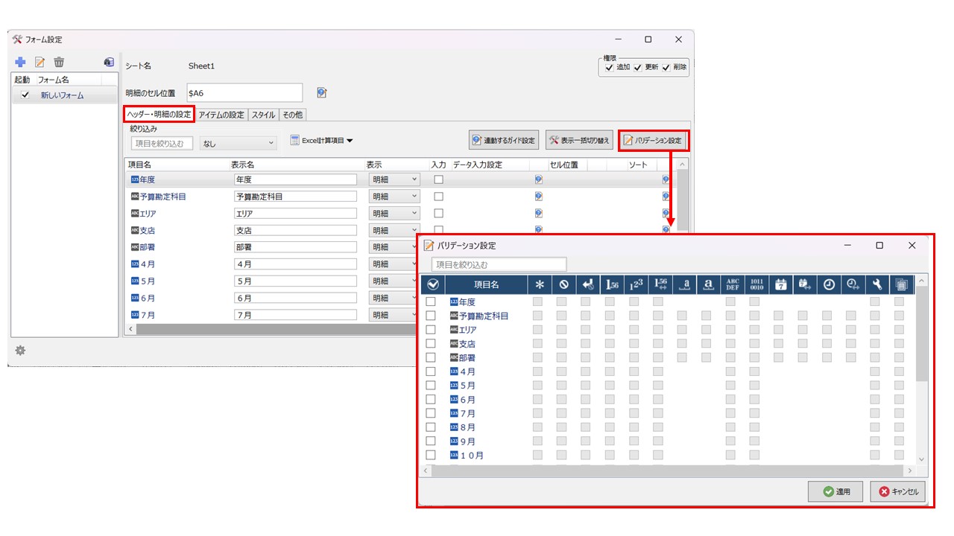Viewport: 954px width, 536px height.
Task: Switch to the アイテムの設定 tab
Action: [221, 115]
